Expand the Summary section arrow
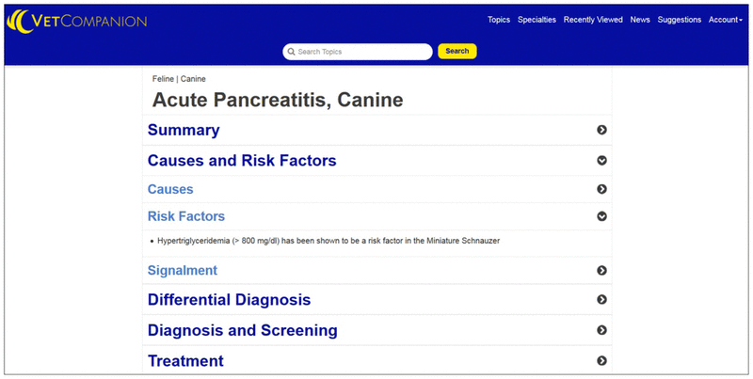This screenshot has width=753, height=379. click(601, 130)
